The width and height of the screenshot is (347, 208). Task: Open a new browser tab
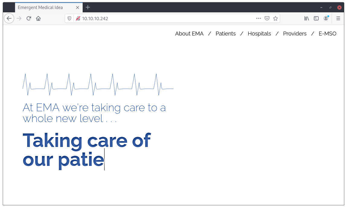tap(88, 7)
